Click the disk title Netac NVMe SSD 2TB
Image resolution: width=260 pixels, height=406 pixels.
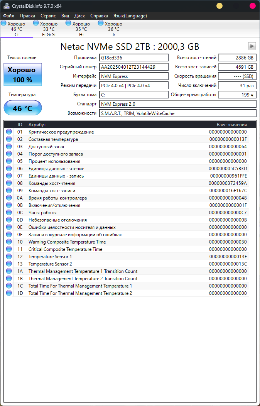tap(130, 47)
